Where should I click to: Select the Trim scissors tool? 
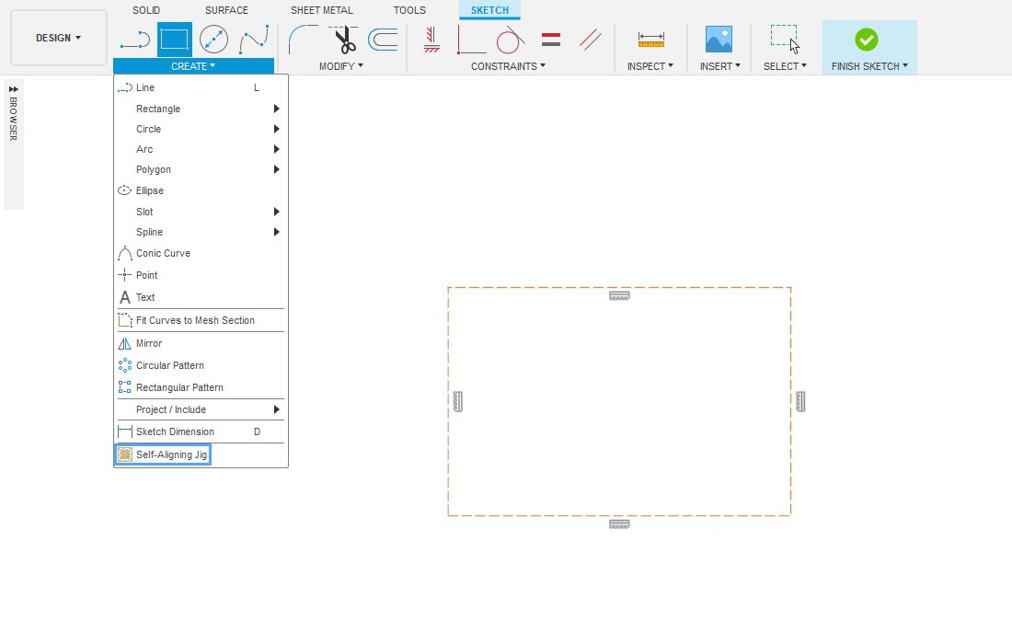coord(343,40)
